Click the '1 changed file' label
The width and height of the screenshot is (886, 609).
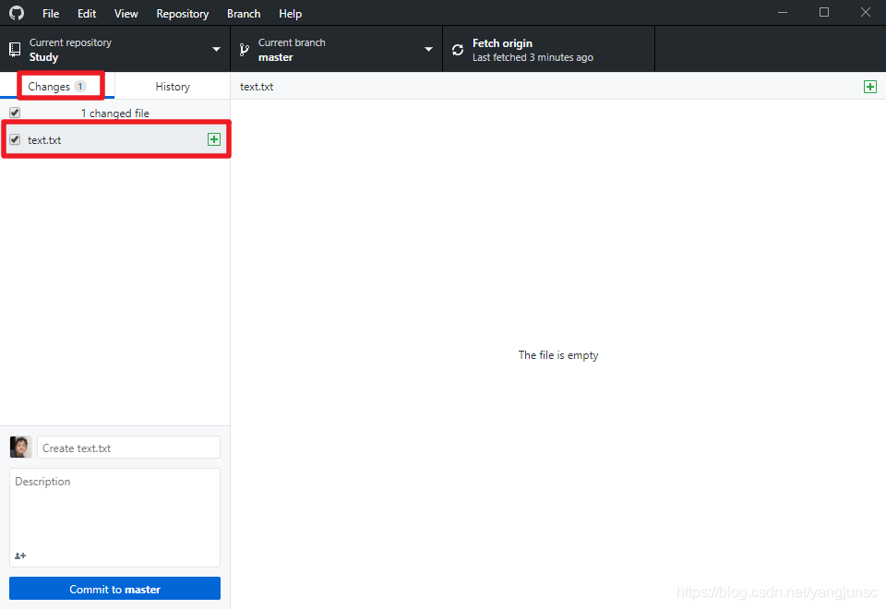(114, 113)
